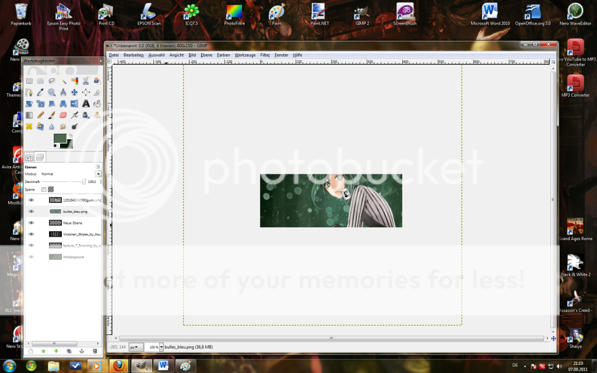Open the Datei menu
This screenshot has width=597, height=373.
point(114,55)
